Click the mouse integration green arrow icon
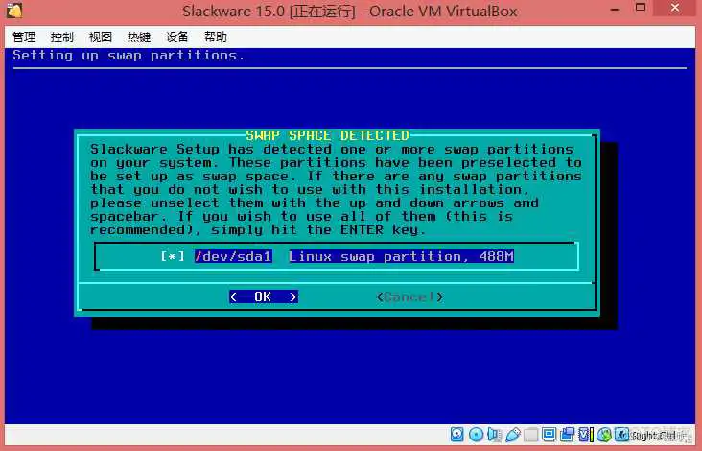The height and width of the screenshot is (451, 702). (x=604, y=434)
